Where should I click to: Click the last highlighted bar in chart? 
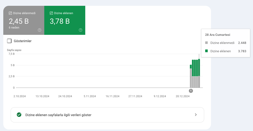click(x=199, y=73)
